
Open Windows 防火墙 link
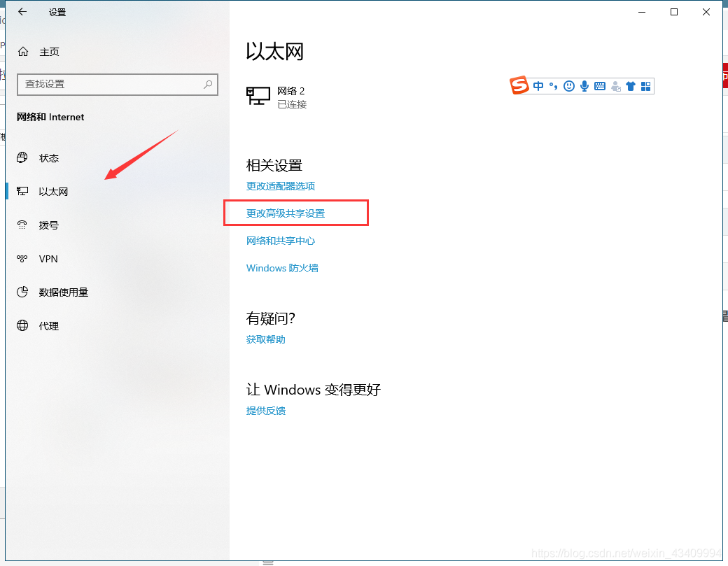(282, 268)
